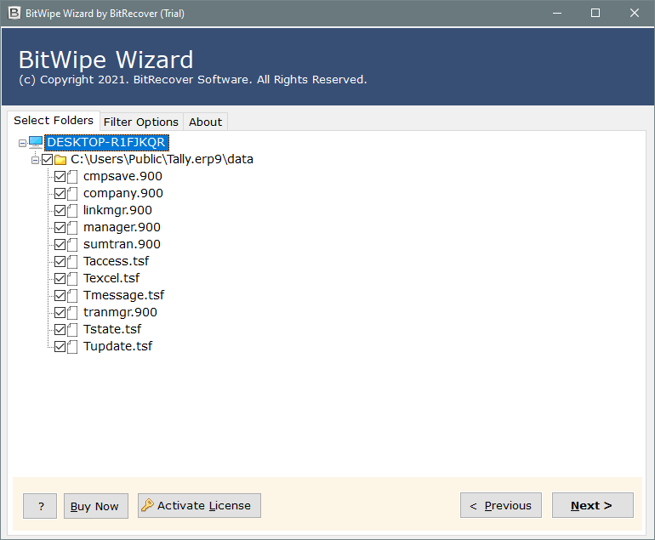Click the file icon next to Taccess.tsf
The height and width of the screenshot is (540, 655).
(72, 261)
